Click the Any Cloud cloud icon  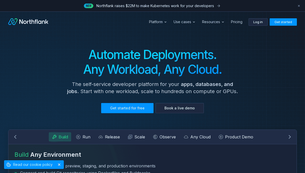tap(186, 137)
